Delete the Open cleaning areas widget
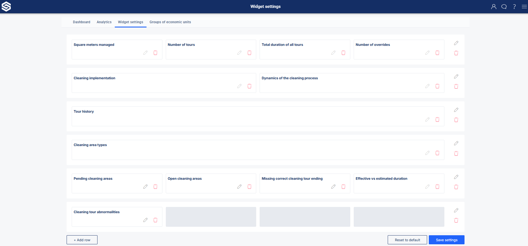The width and height of the screenshot is (528, 246). point(249,187)
